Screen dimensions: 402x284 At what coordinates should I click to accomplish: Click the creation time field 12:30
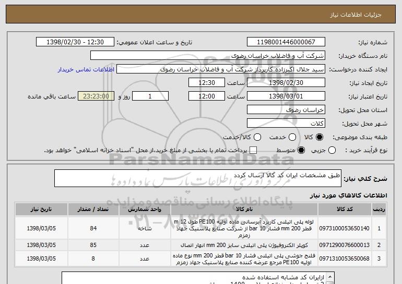tap(207, 83)
